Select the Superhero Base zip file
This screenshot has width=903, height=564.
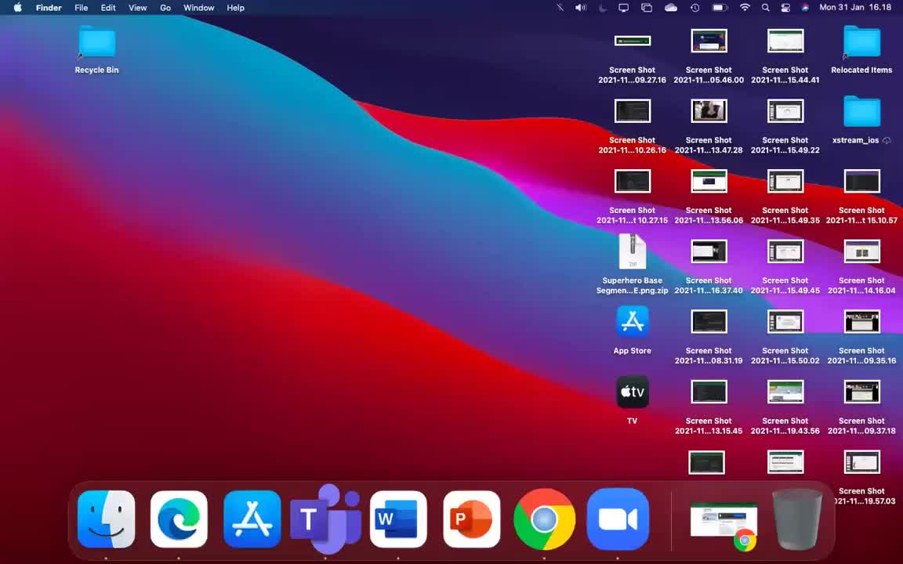(633, 251)
